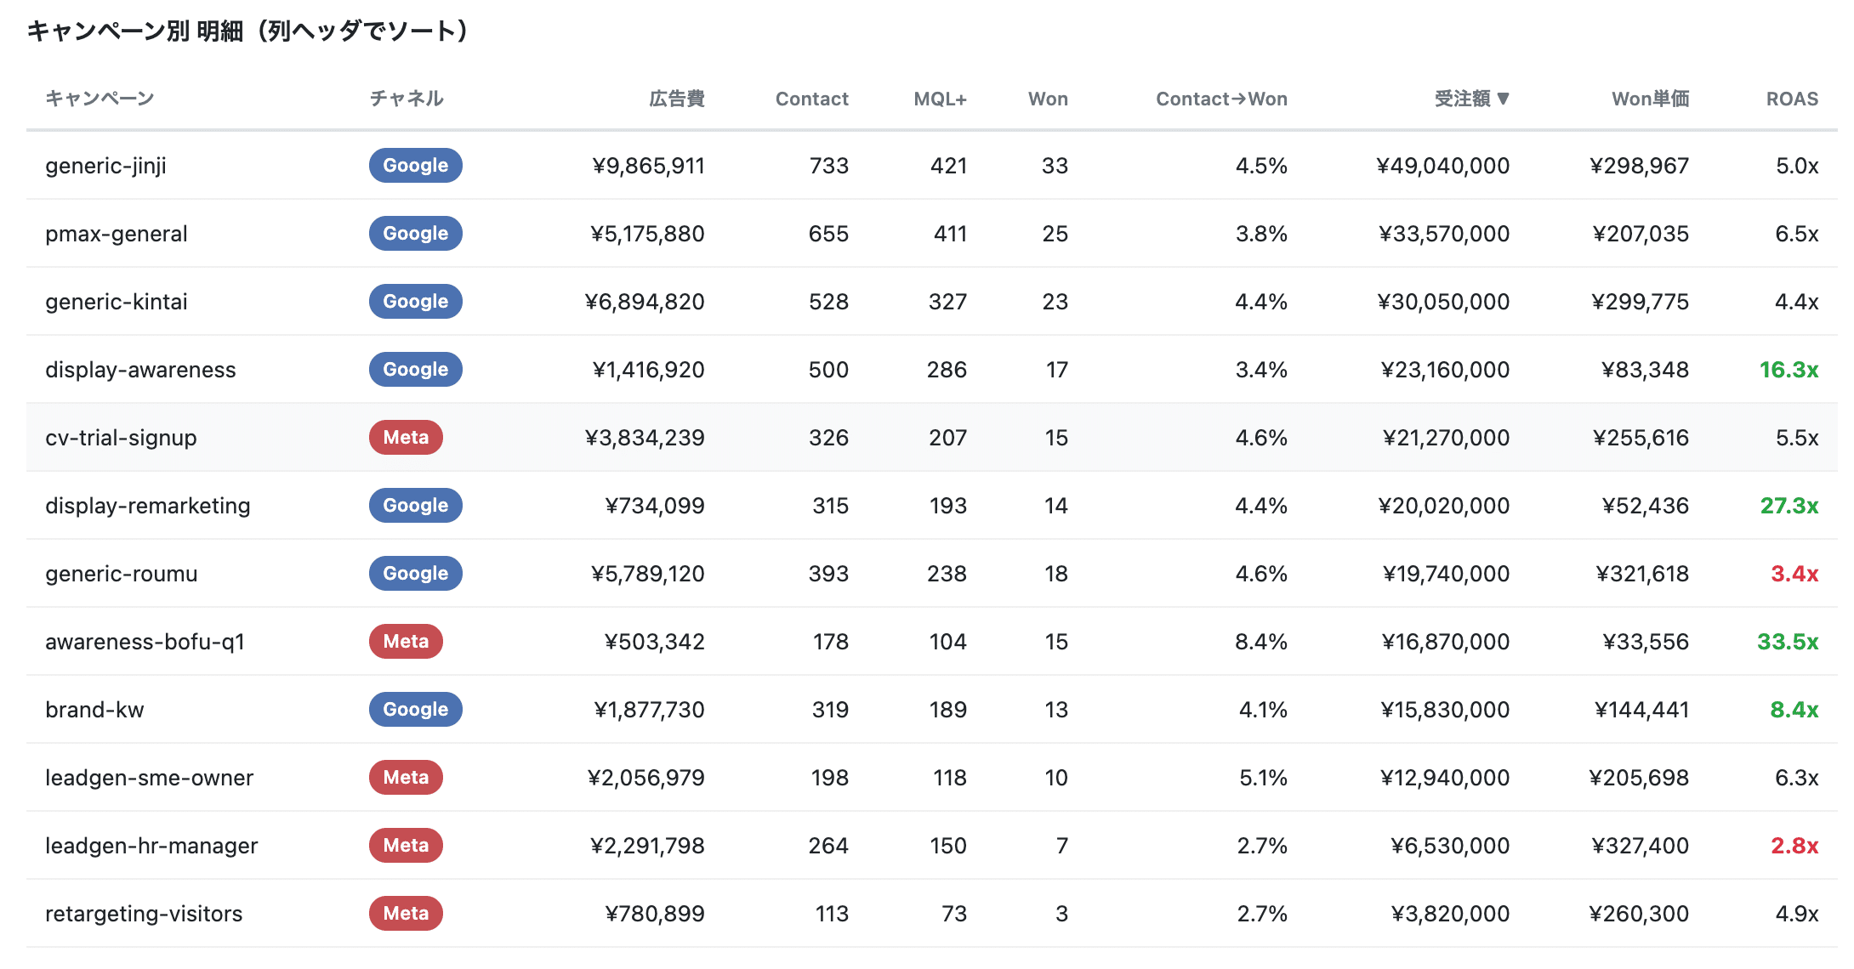
Task: Click Google badge in generic-jinji row
Action: point(416,166)
